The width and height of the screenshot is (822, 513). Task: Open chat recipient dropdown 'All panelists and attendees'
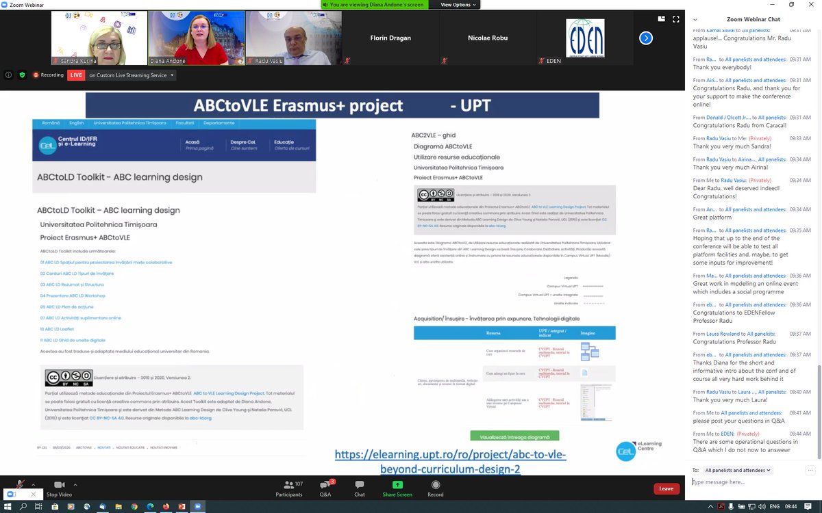pos(738,470)
